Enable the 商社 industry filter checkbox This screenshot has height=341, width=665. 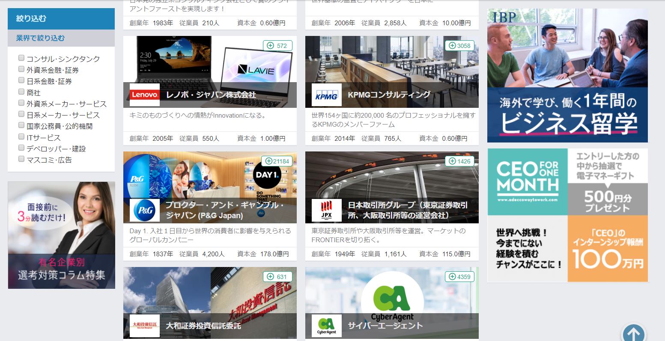tap(21, 92)
